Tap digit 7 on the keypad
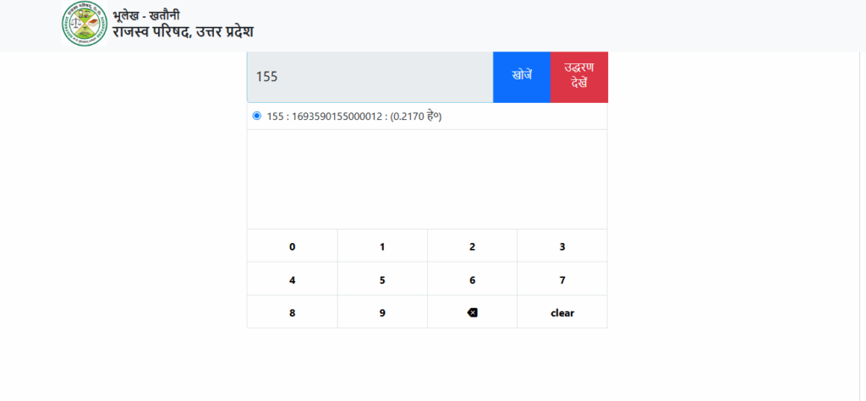This screenshot has height=401, width=866. [x=562, y=279]
